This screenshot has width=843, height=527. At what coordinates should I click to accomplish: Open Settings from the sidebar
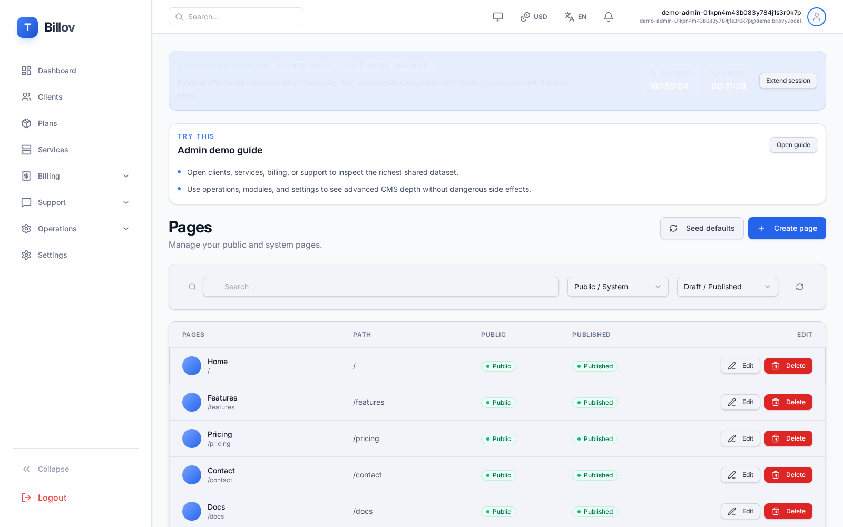[x=26, y=255]
